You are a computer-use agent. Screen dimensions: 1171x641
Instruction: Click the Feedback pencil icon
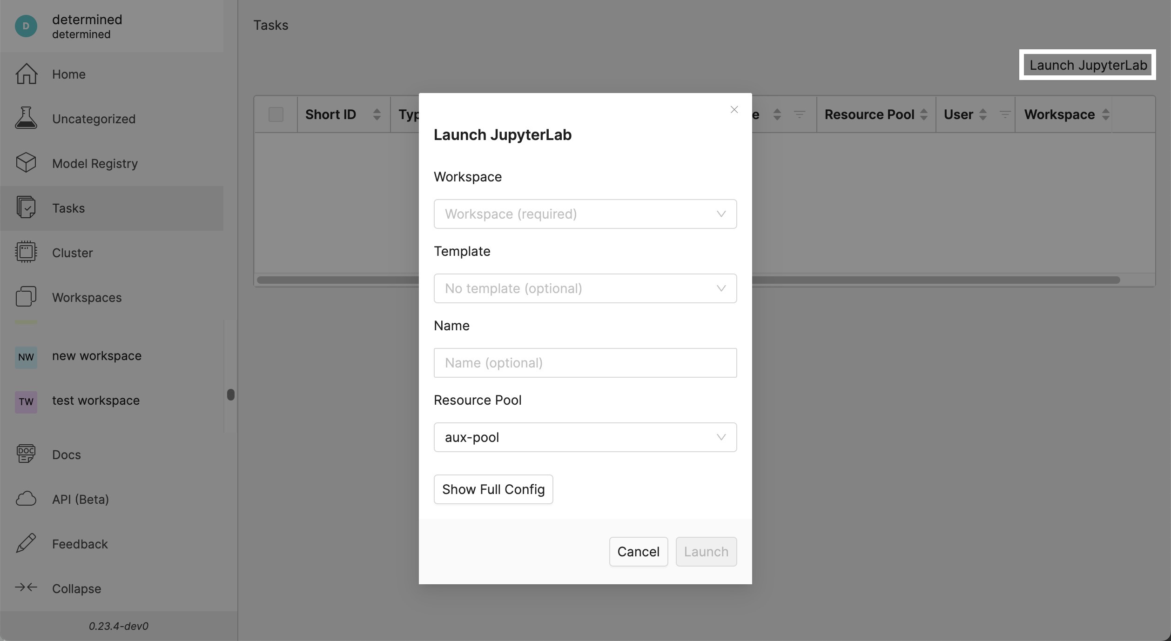[x=26, y=543]
